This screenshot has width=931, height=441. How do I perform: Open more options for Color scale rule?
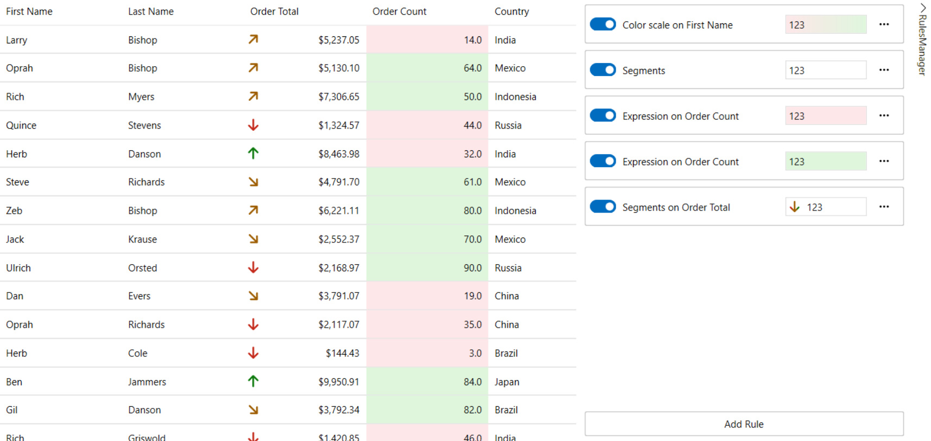(x=884, y=24)
